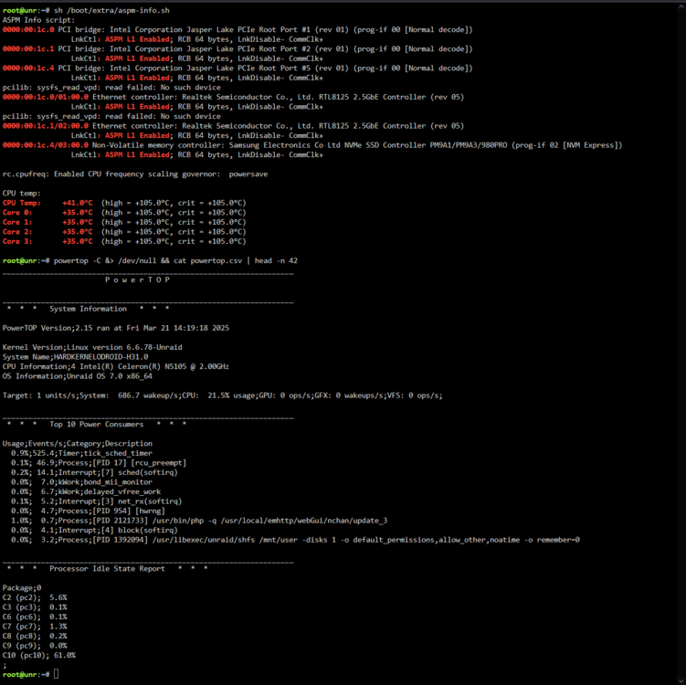Click the 'System Information' section header

pos(88,309)
